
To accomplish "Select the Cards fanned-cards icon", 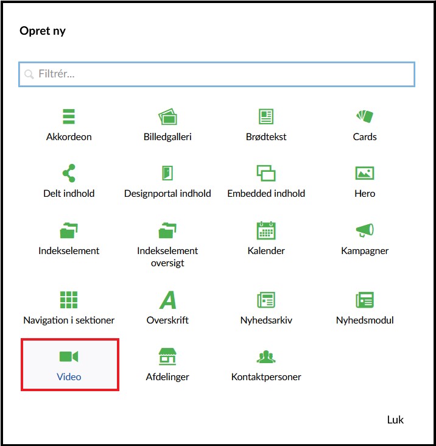I will 365,116.
